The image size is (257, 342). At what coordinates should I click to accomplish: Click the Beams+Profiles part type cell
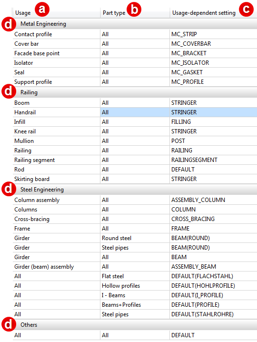point(135,305)
